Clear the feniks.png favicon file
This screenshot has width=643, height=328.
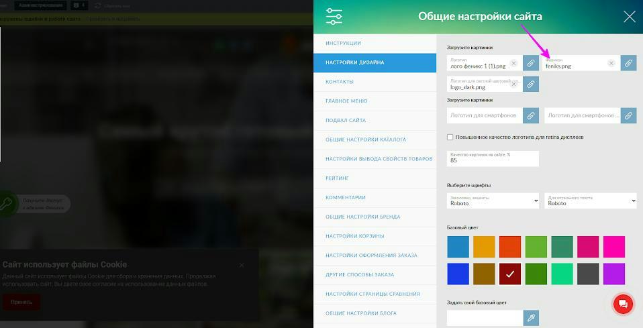point(611,63)
